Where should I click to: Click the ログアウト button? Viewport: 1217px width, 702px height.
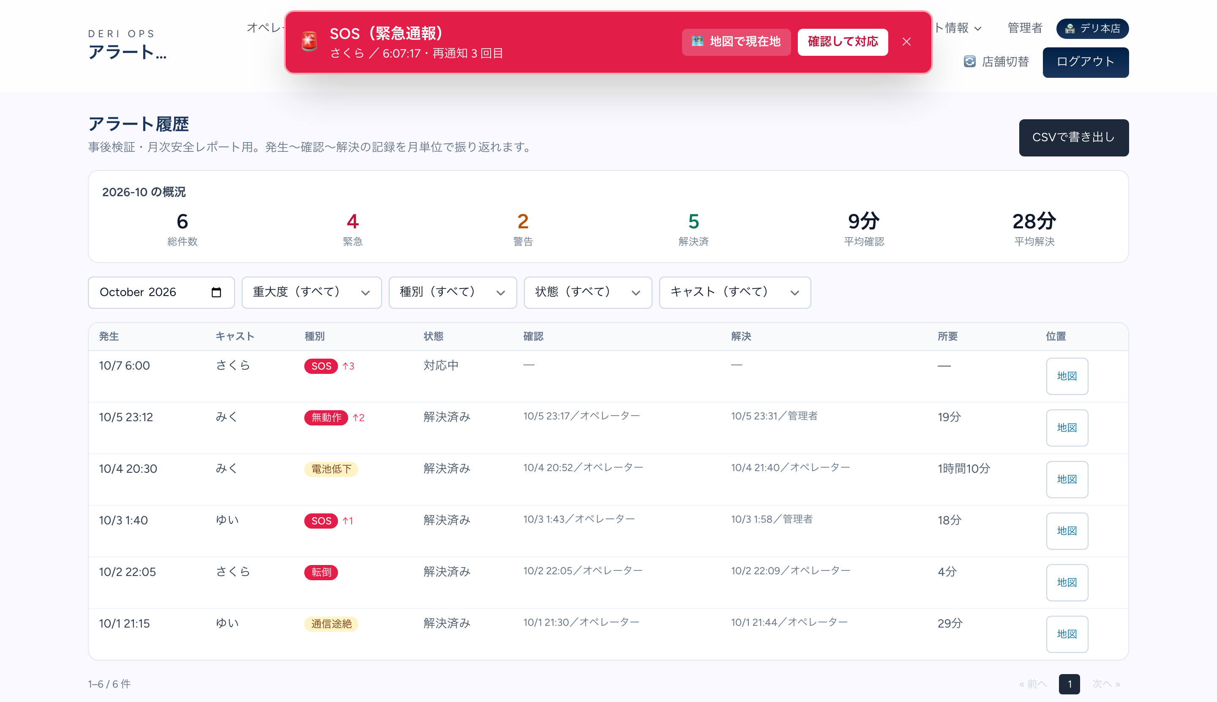[1086, 62]
